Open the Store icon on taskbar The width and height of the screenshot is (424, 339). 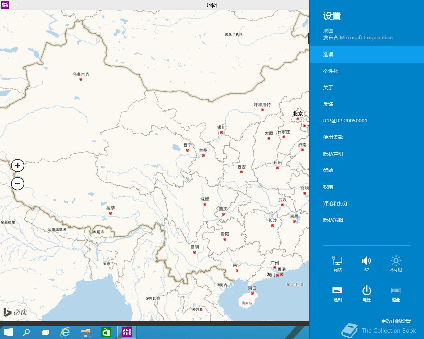click(x=106, y=332)
